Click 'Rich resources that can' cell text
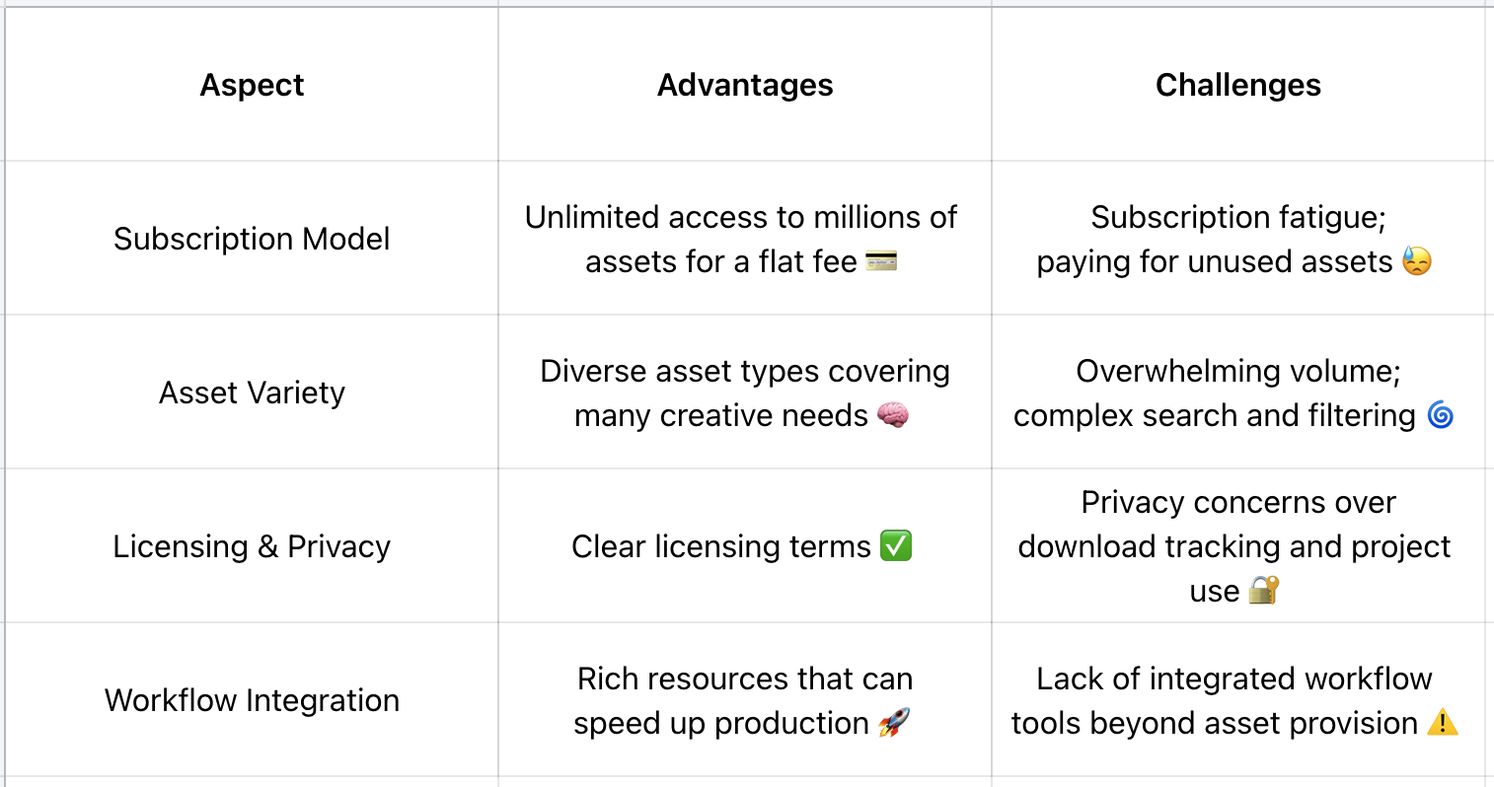 click(x=744, y=679)
